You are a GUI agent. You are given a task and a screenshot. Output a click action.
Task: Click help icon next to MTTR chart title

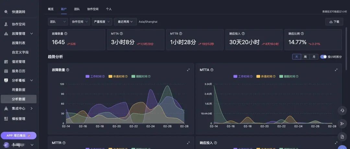[x=64, y=143]
